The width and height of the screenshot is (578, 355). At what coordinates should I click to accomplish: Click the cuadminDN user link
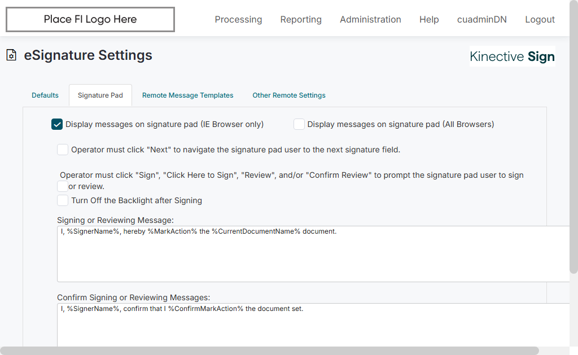pyautogui.click(x=481, y=20)
